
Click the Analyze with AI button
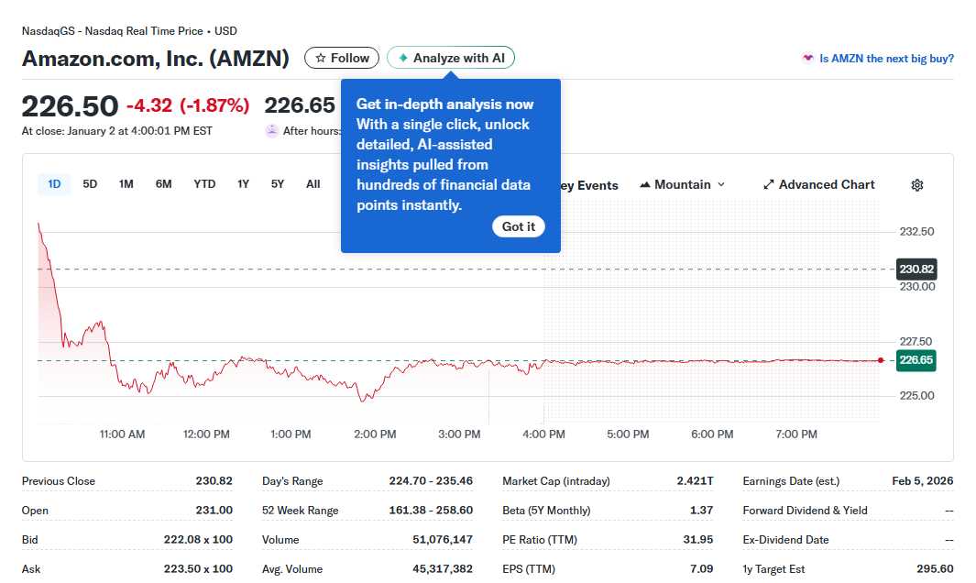(450, 57)
